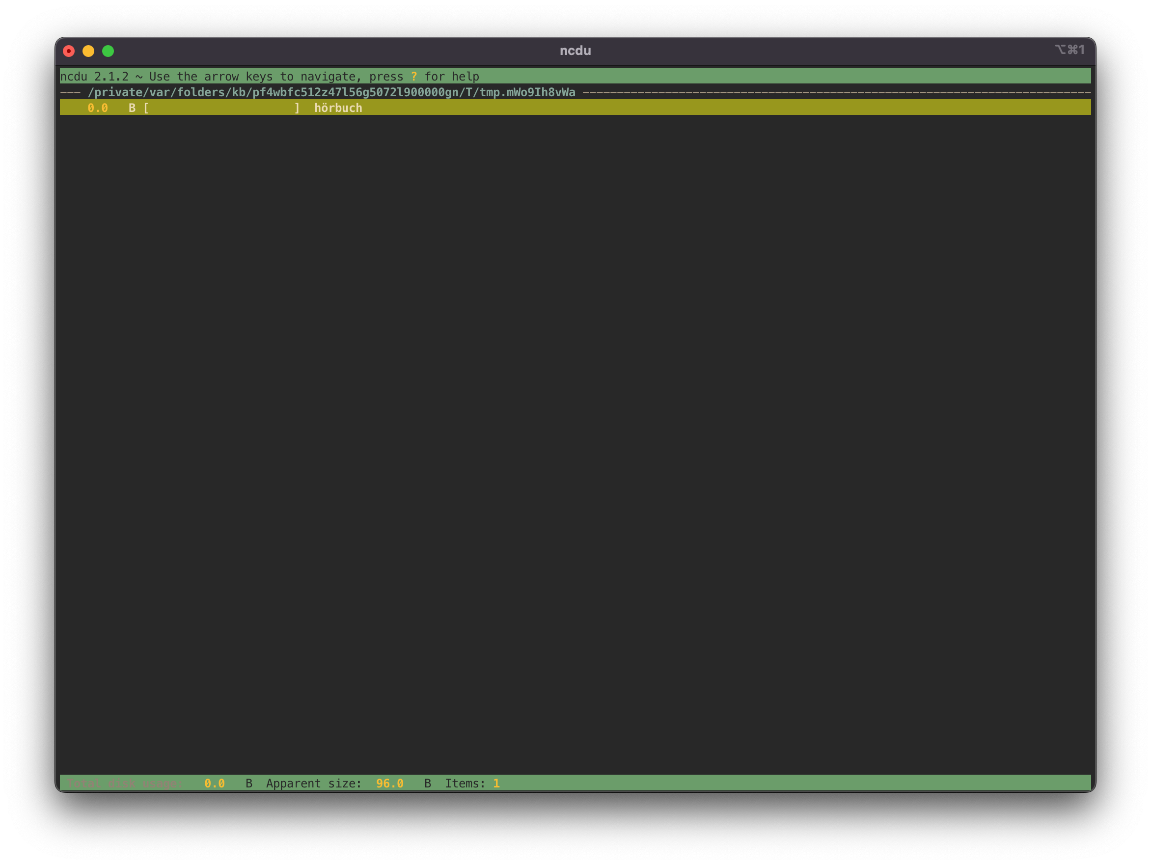
Task: Click the Apparent size value 96.0 B
Action: (390, 783)
